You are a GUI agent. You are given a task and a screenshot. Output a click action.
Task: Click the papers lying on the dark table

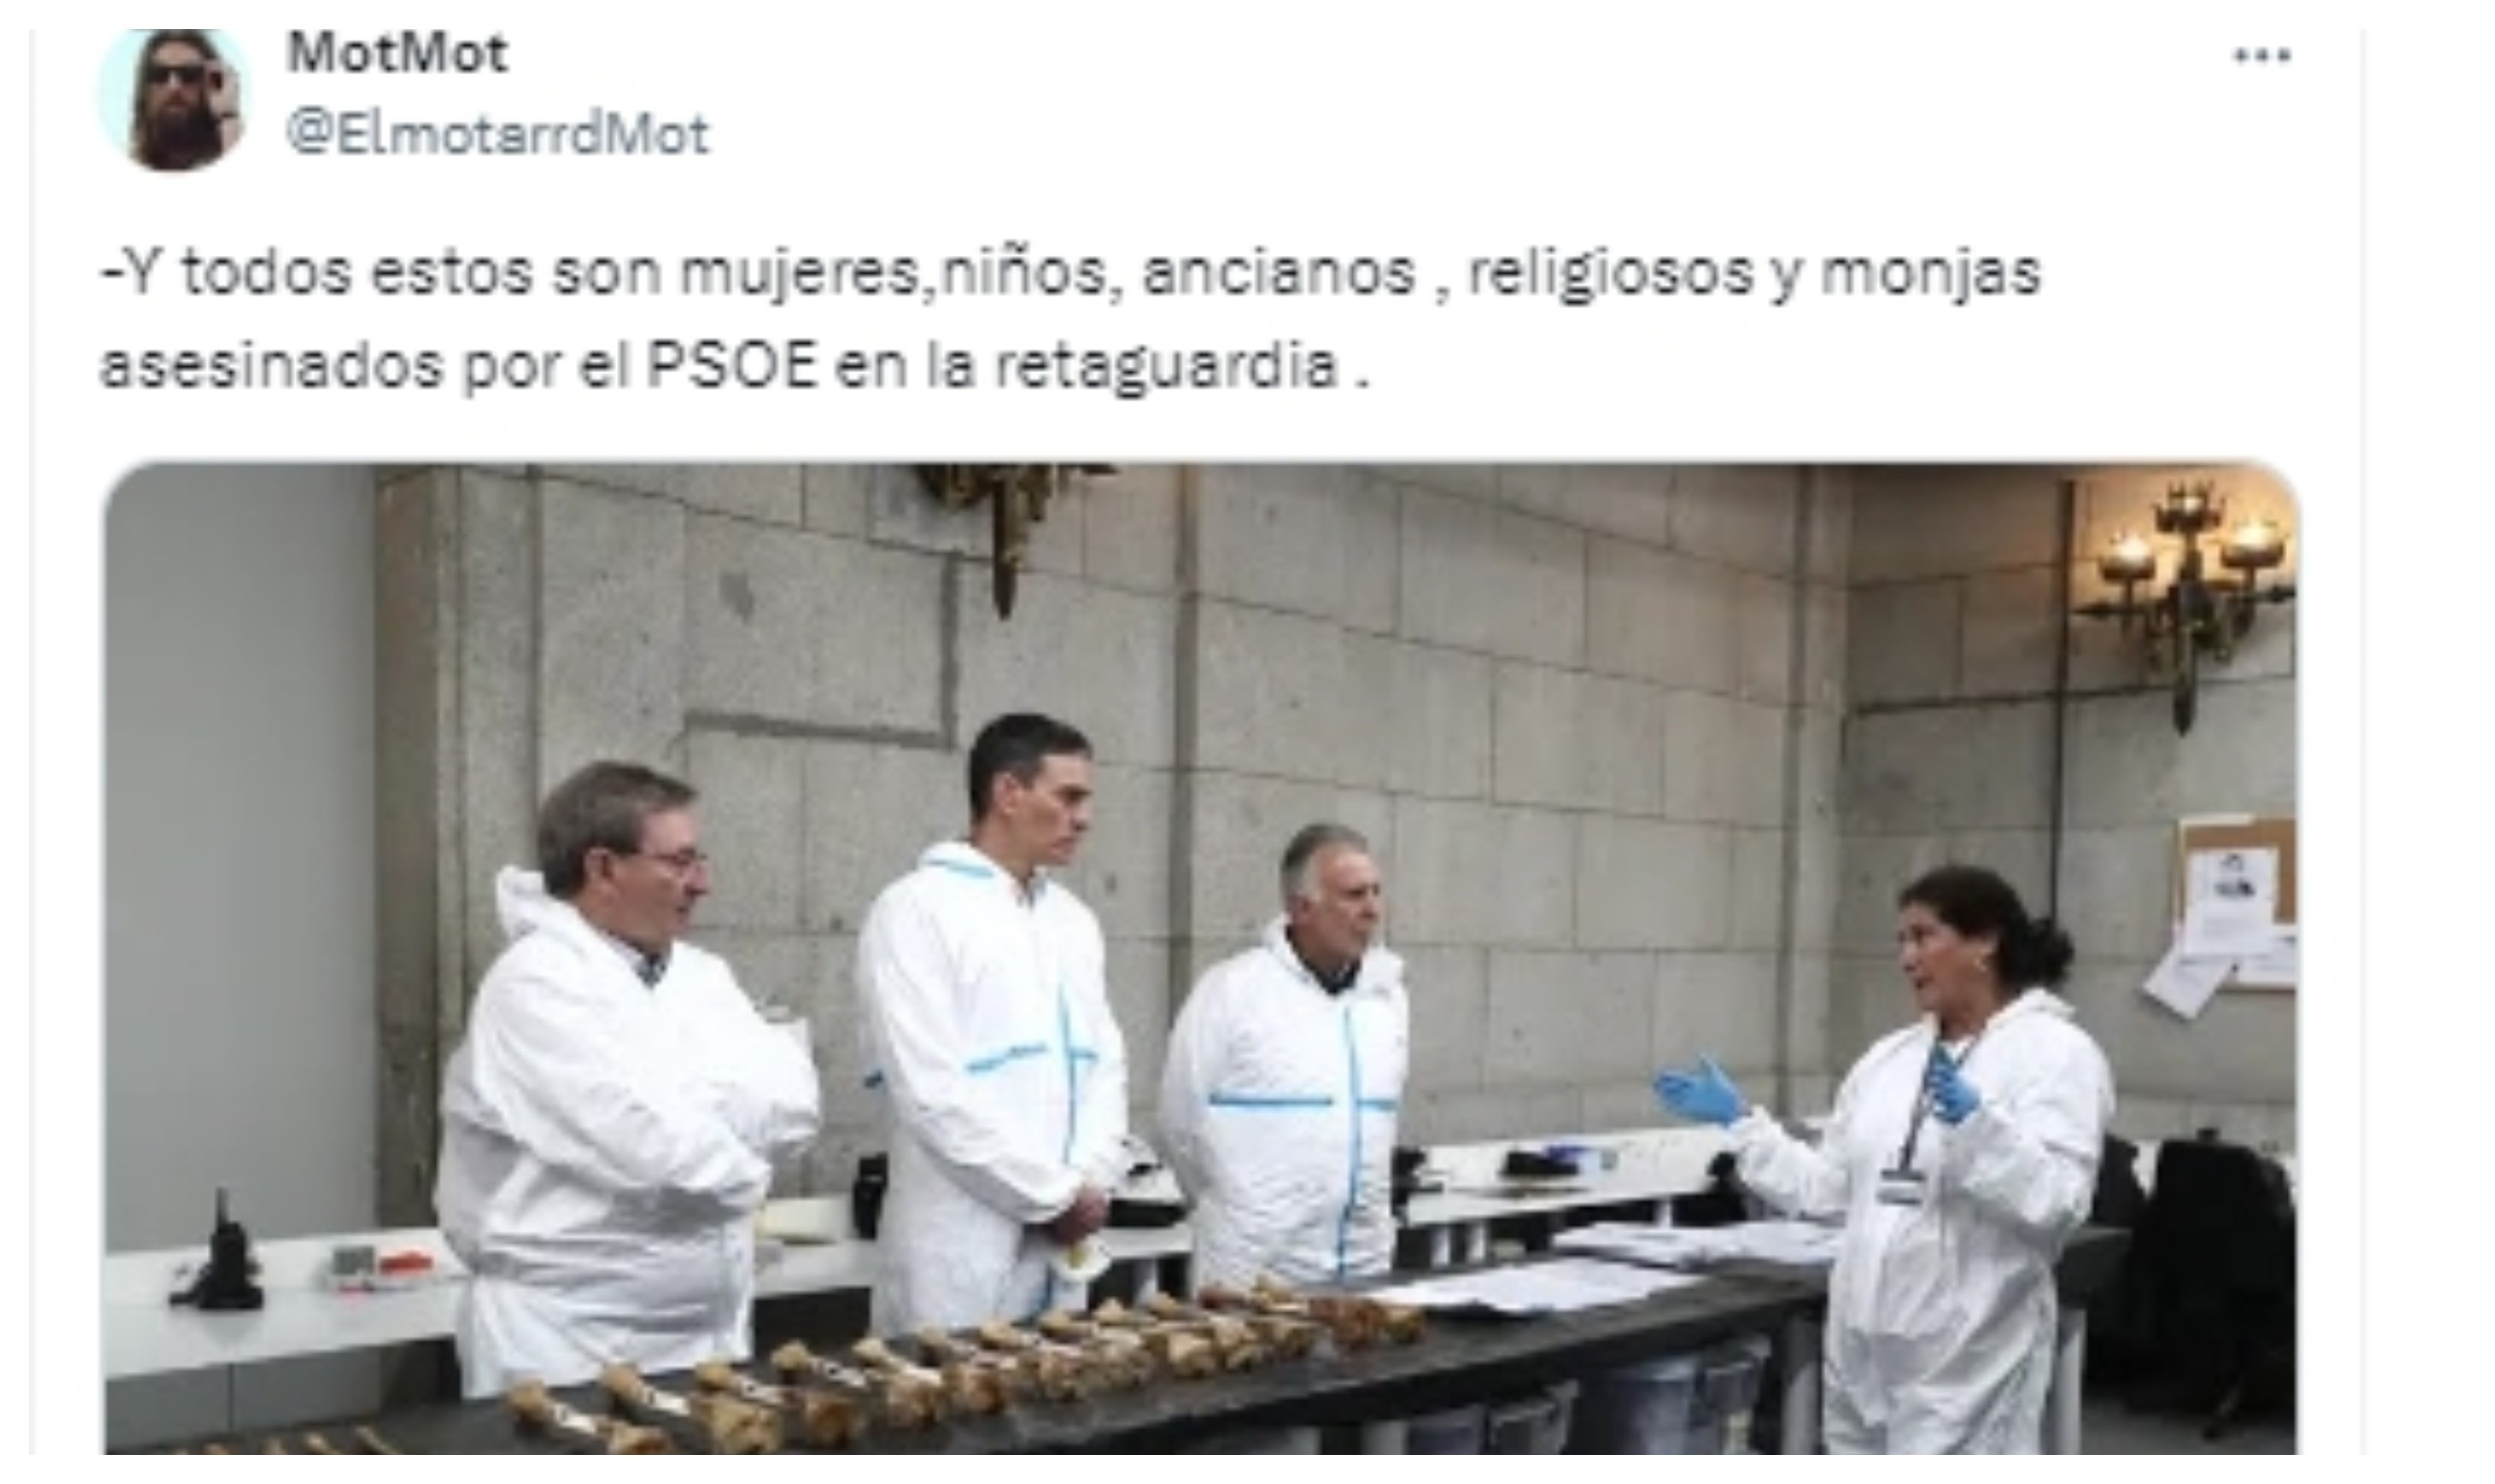tap(1560, 1287)
